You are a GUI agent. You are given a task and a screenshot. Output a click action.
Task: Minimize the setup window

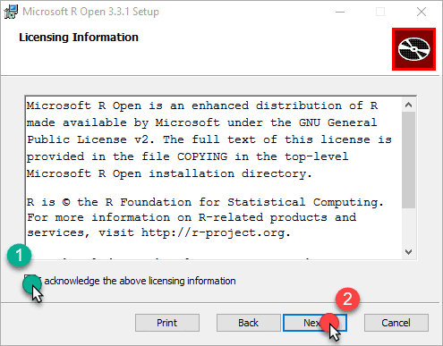(340, 12)
